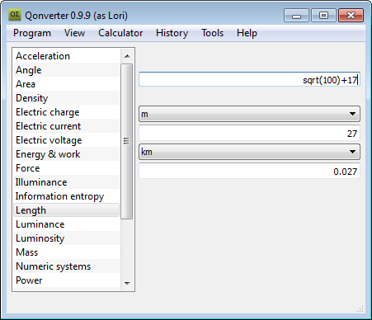Click the window resize grip corner
The height and width of the screenshot is (320, 372).
(x=360, y=308)
